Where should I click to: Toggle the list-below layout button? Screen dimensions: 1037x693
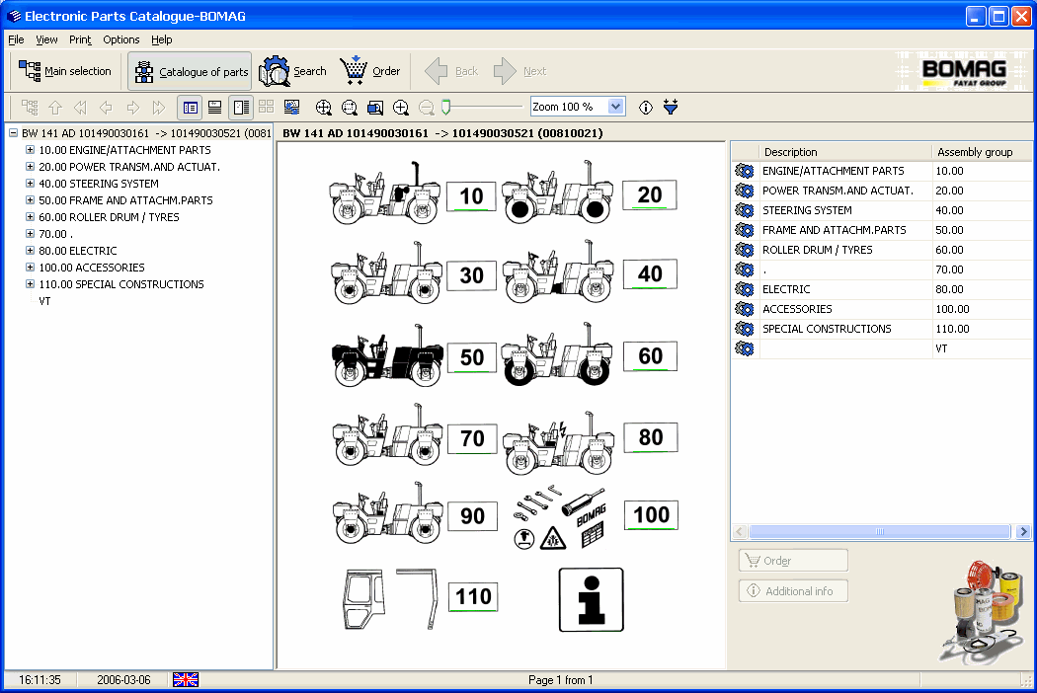pos(215,108)
